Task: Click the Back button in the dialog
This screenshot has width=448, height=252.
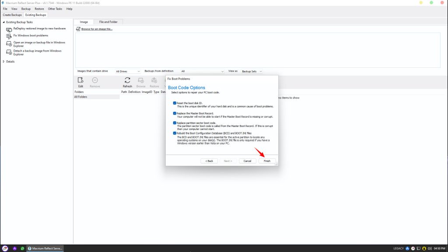Action: (209, 161)
